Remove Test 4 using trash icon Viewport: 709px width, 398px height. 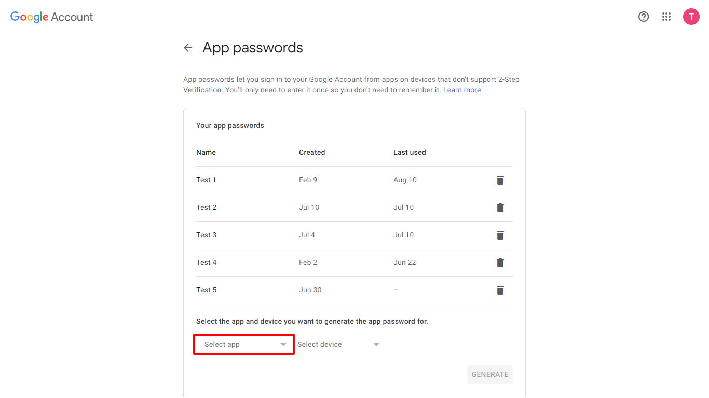500,263
